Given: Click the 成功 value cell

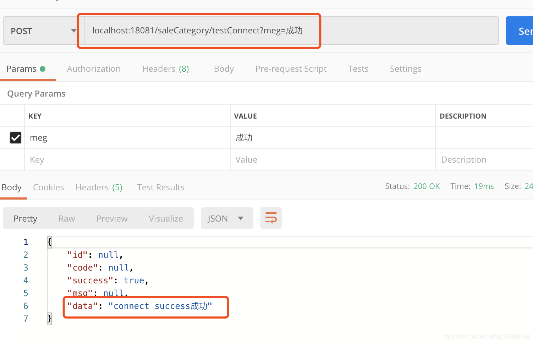Looking at the screenshot, I should (x=333, y=138).
